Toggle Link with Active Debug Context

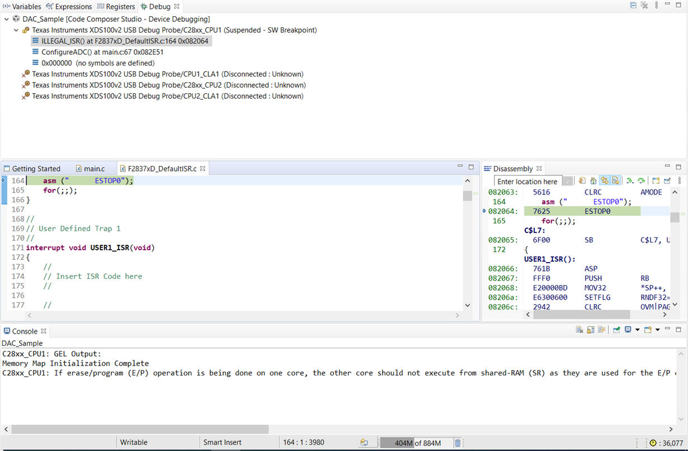click(604, 181)
